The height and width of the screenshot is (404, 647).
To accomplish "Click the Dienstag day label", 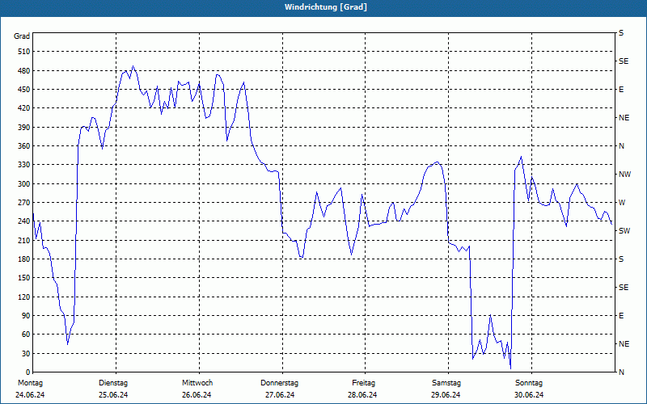I will click(113, 383).
